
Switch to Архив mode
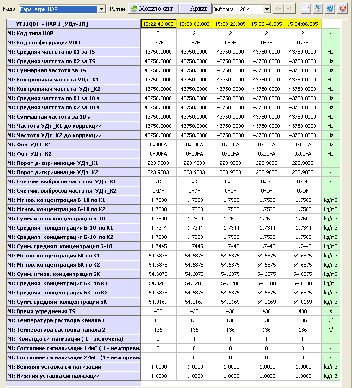pyautogui.click(x=195, y=8)
